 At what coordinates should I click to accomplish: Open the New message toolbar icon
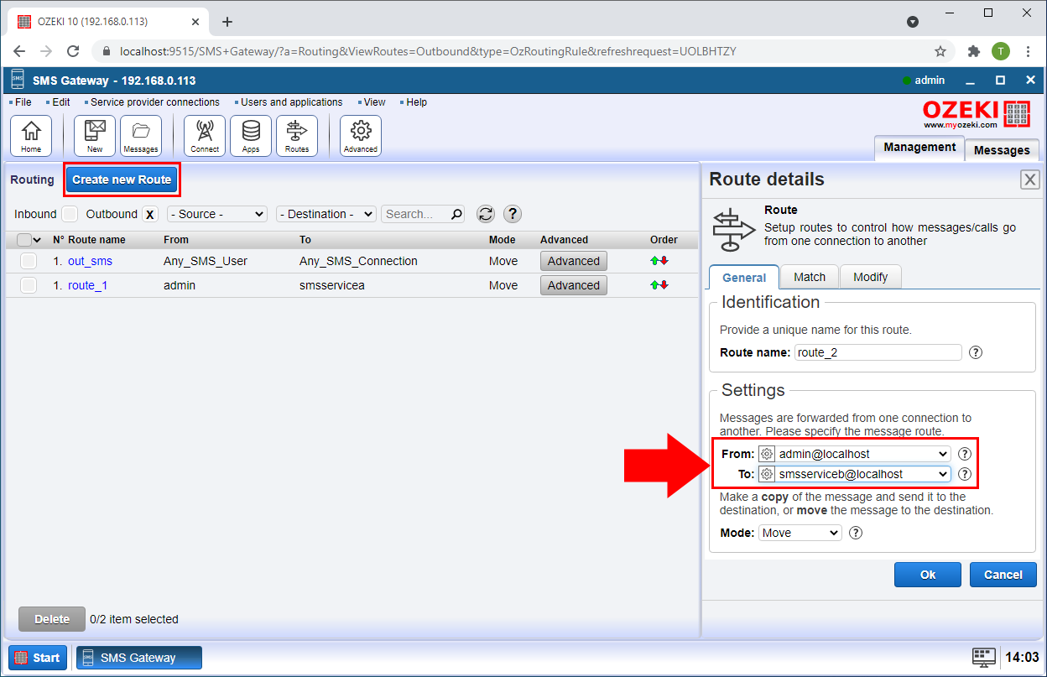pyautogui.click(x=95, y=136)
